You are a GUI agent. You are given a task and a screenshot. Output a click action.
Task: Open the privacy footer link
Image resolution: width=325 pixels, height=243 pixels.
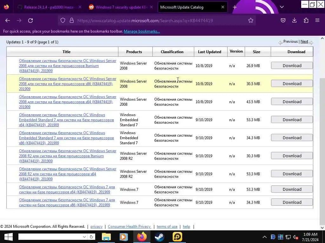click(96, 227)
